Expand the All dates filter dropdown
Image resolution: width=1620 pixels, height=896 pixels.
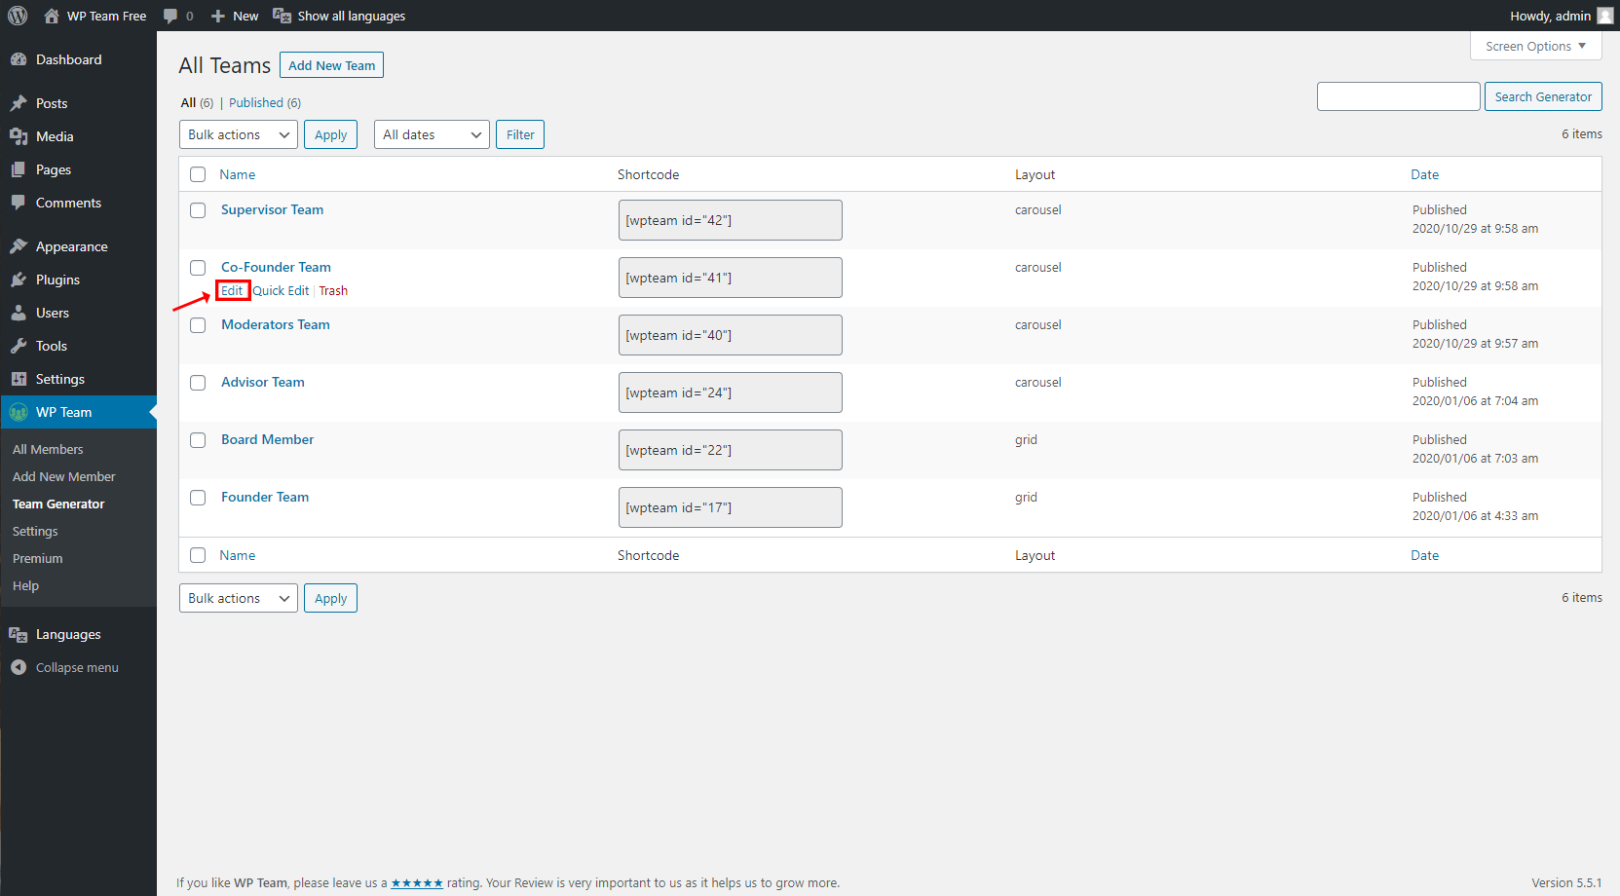click(432, 134)
